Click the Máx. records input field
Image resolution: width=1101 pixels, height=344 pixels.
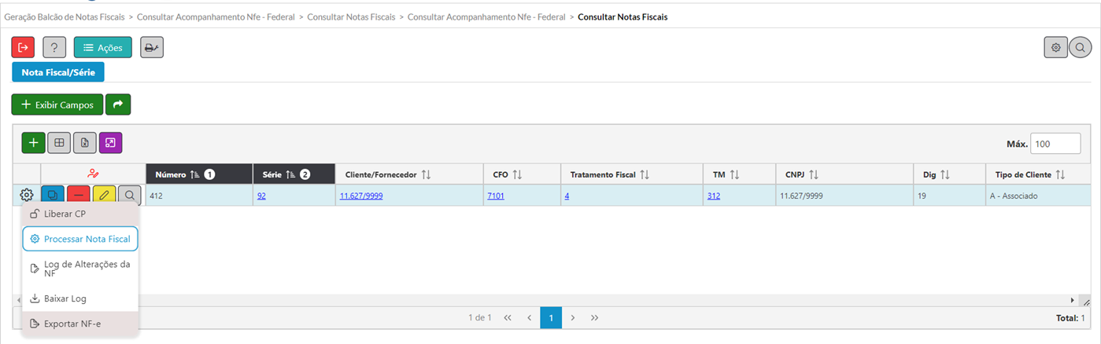point(1055,144)
